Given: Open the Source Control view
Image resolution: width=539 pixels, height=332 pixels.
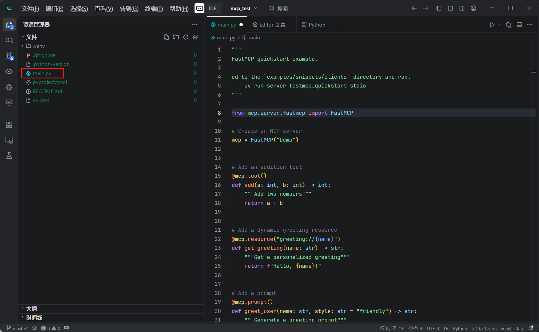Looking at the screenshot, I should (9, 56).
